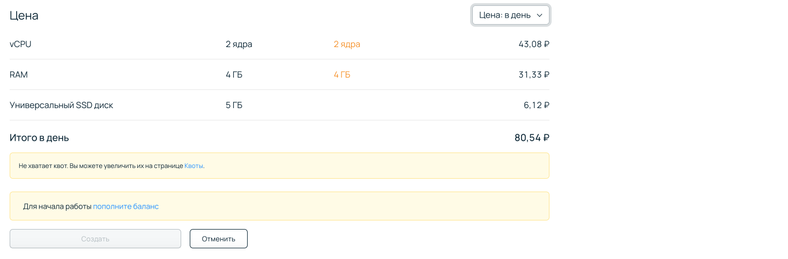This screenshot has height=259, width=788.
Task: Click the chevron arrow in price period selector
Action: click(x=539, y=16)
